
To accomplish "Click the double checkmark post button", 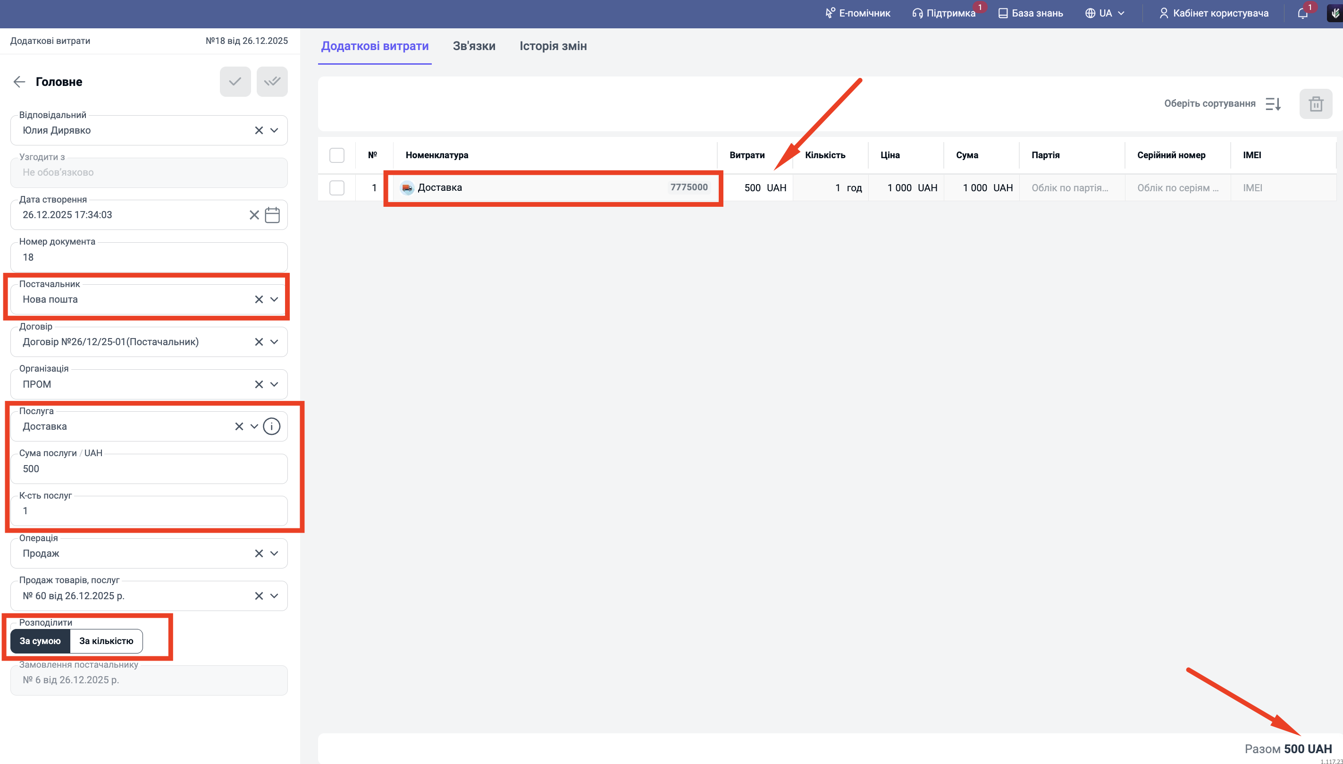I will tap(272, 82).
